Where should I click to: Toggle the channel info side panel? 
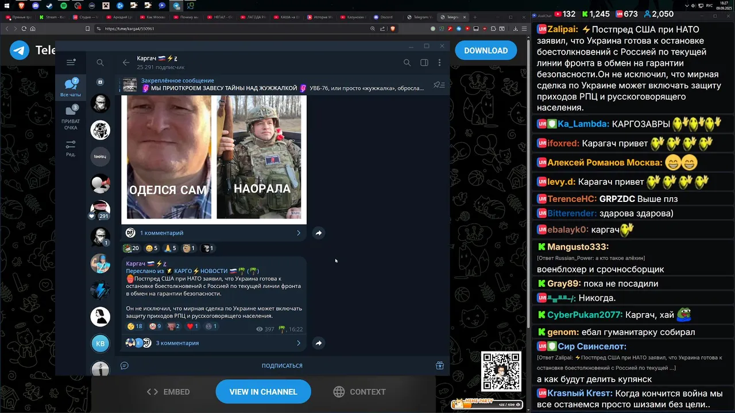click(424, 63)
